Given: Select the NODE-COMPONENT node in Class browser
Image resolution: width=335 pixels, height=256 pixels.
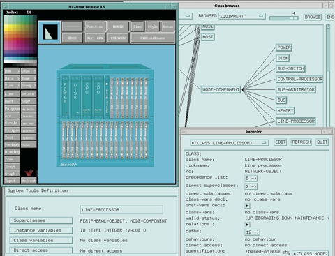Looking at the screenshot, I should pyautogui.click(x=221, y=89).
